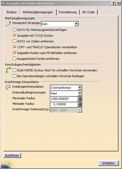The width and height of the screenshot is (122, 169).
Task: Click the Ausführen button
Action: pos(12,155)
